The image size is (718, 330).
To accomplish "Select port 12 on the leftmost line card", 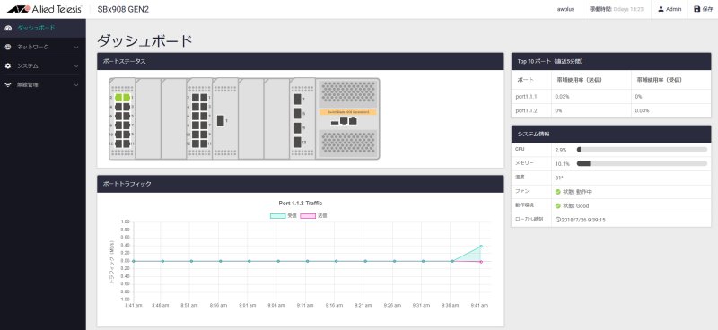I will [118, 143].
